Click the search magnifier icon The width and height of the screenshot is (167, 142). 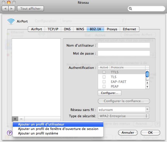131,9
